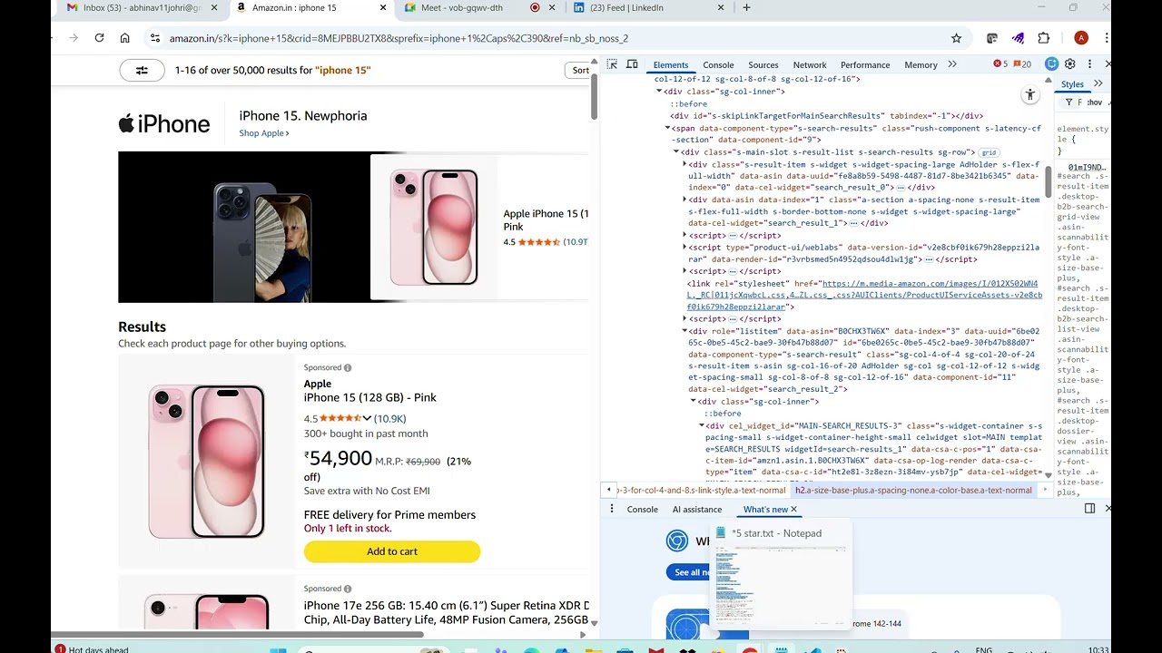
Task: Switch to the Console panel tab
Action: [718, 64]
